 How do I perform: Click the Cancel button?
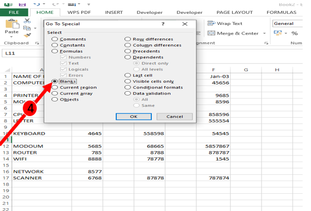pyautogui.click(x=175, y=117)
